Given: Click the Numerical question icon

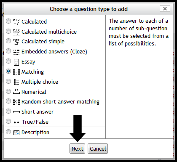Looking at the screenshot, I should pyautogui.click(x=16, y=91).
